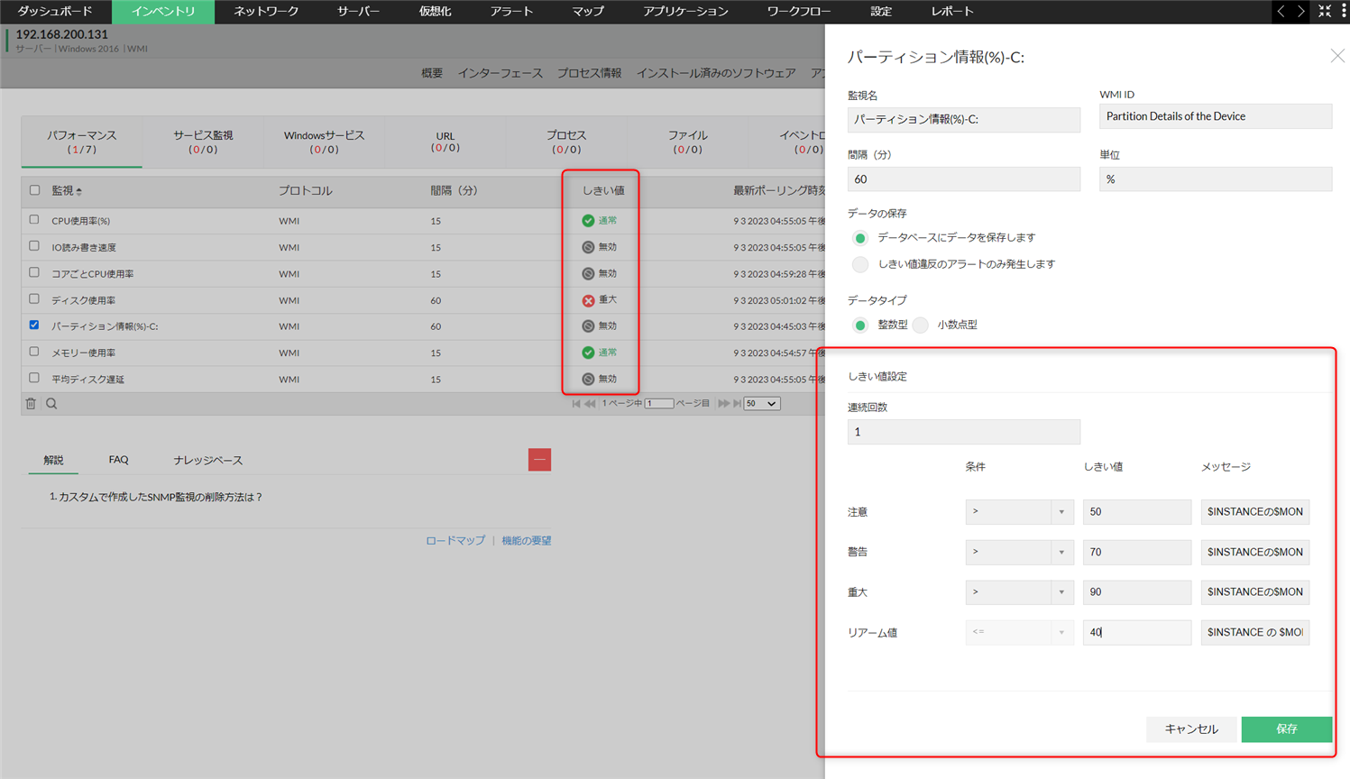
Task: Open the ネットワーク menu
Action: (266, 12)
